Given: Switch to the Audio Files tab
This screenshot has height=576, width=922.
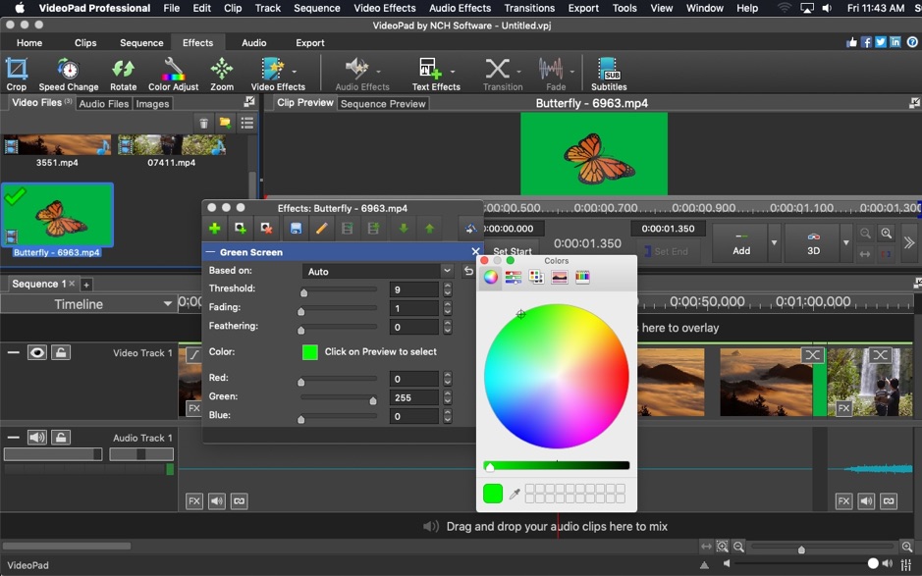Looking at the screenshot, I should [x=103, y=103].
